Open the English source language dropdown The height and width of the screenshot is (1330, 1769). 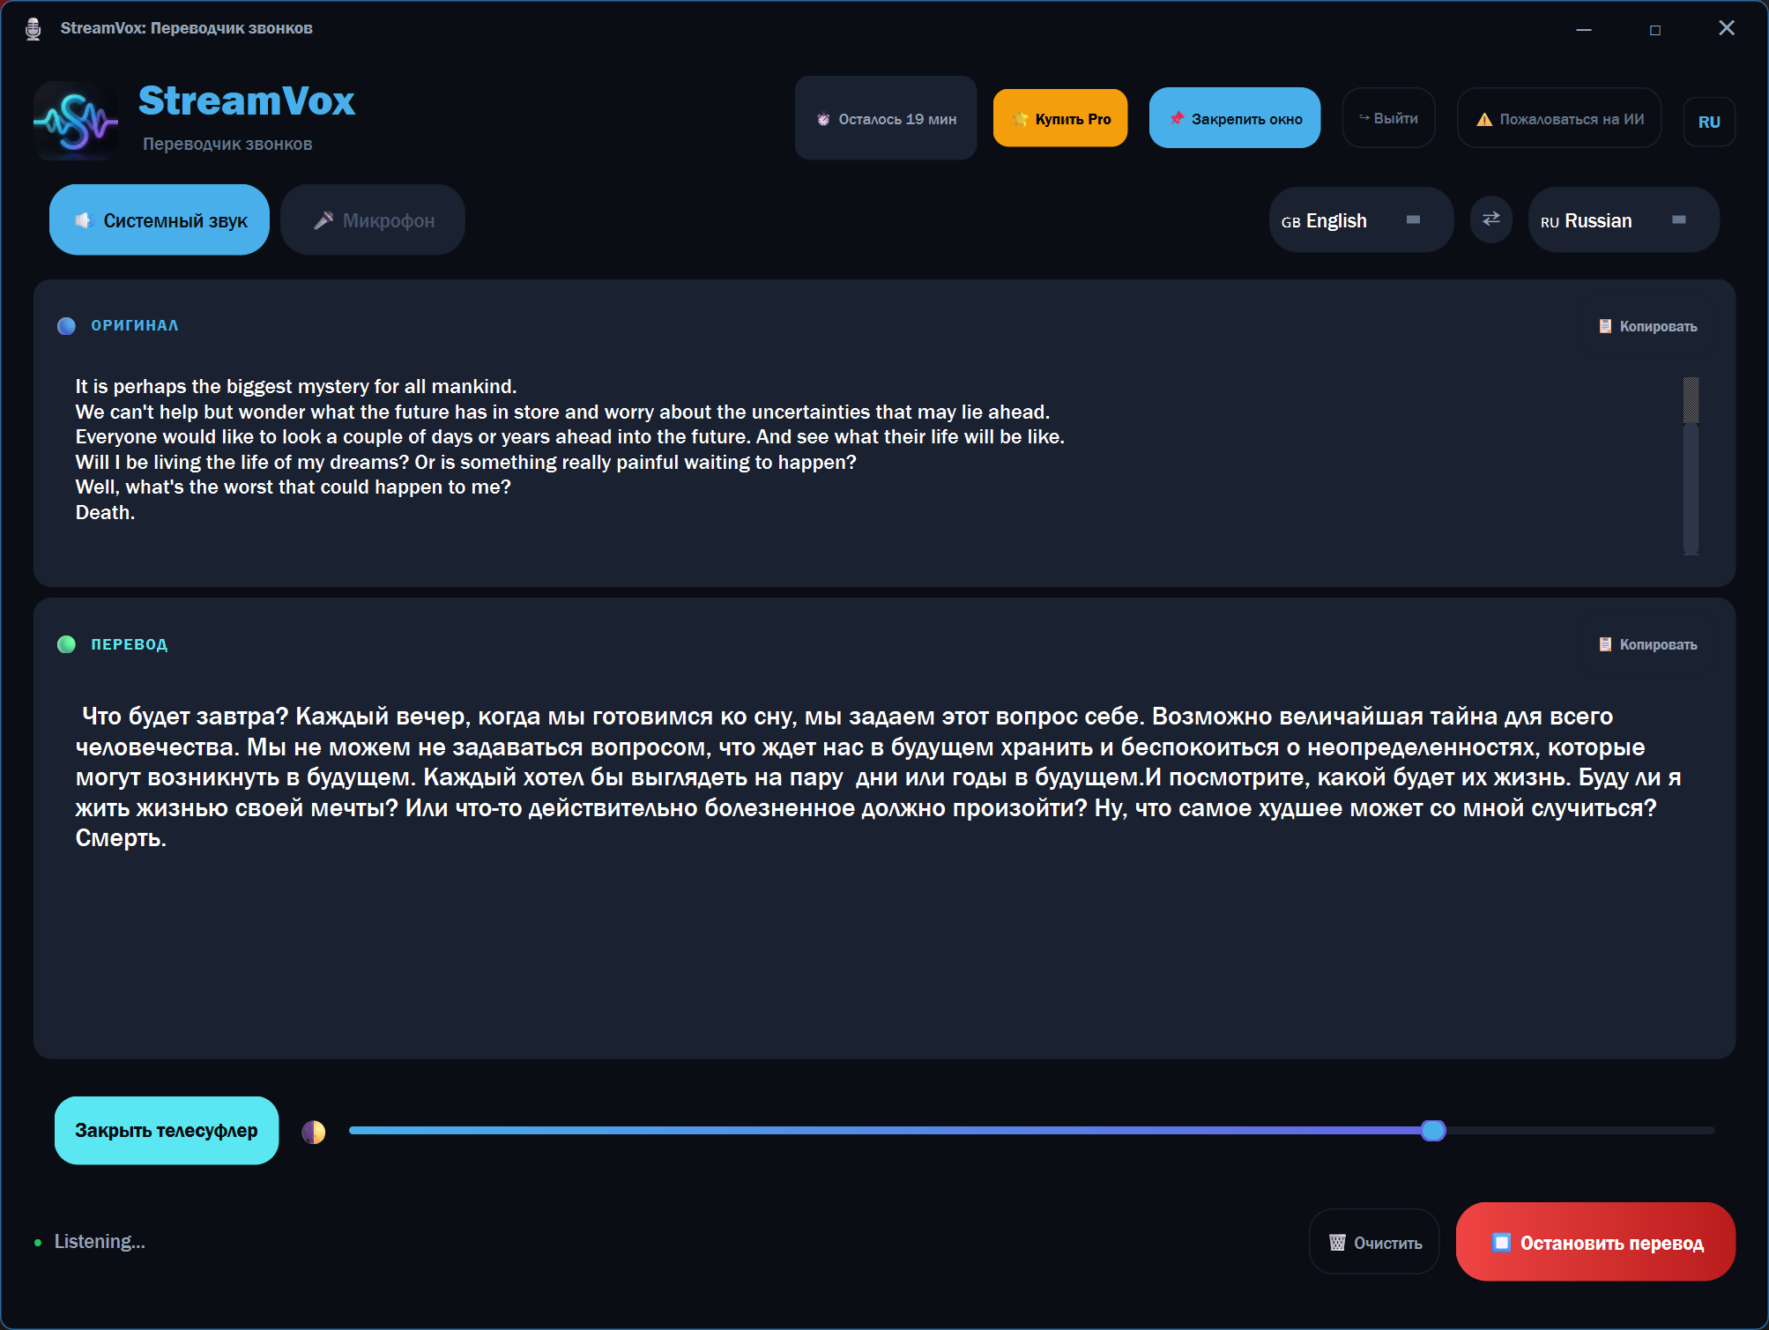[x=1360, y=219]
